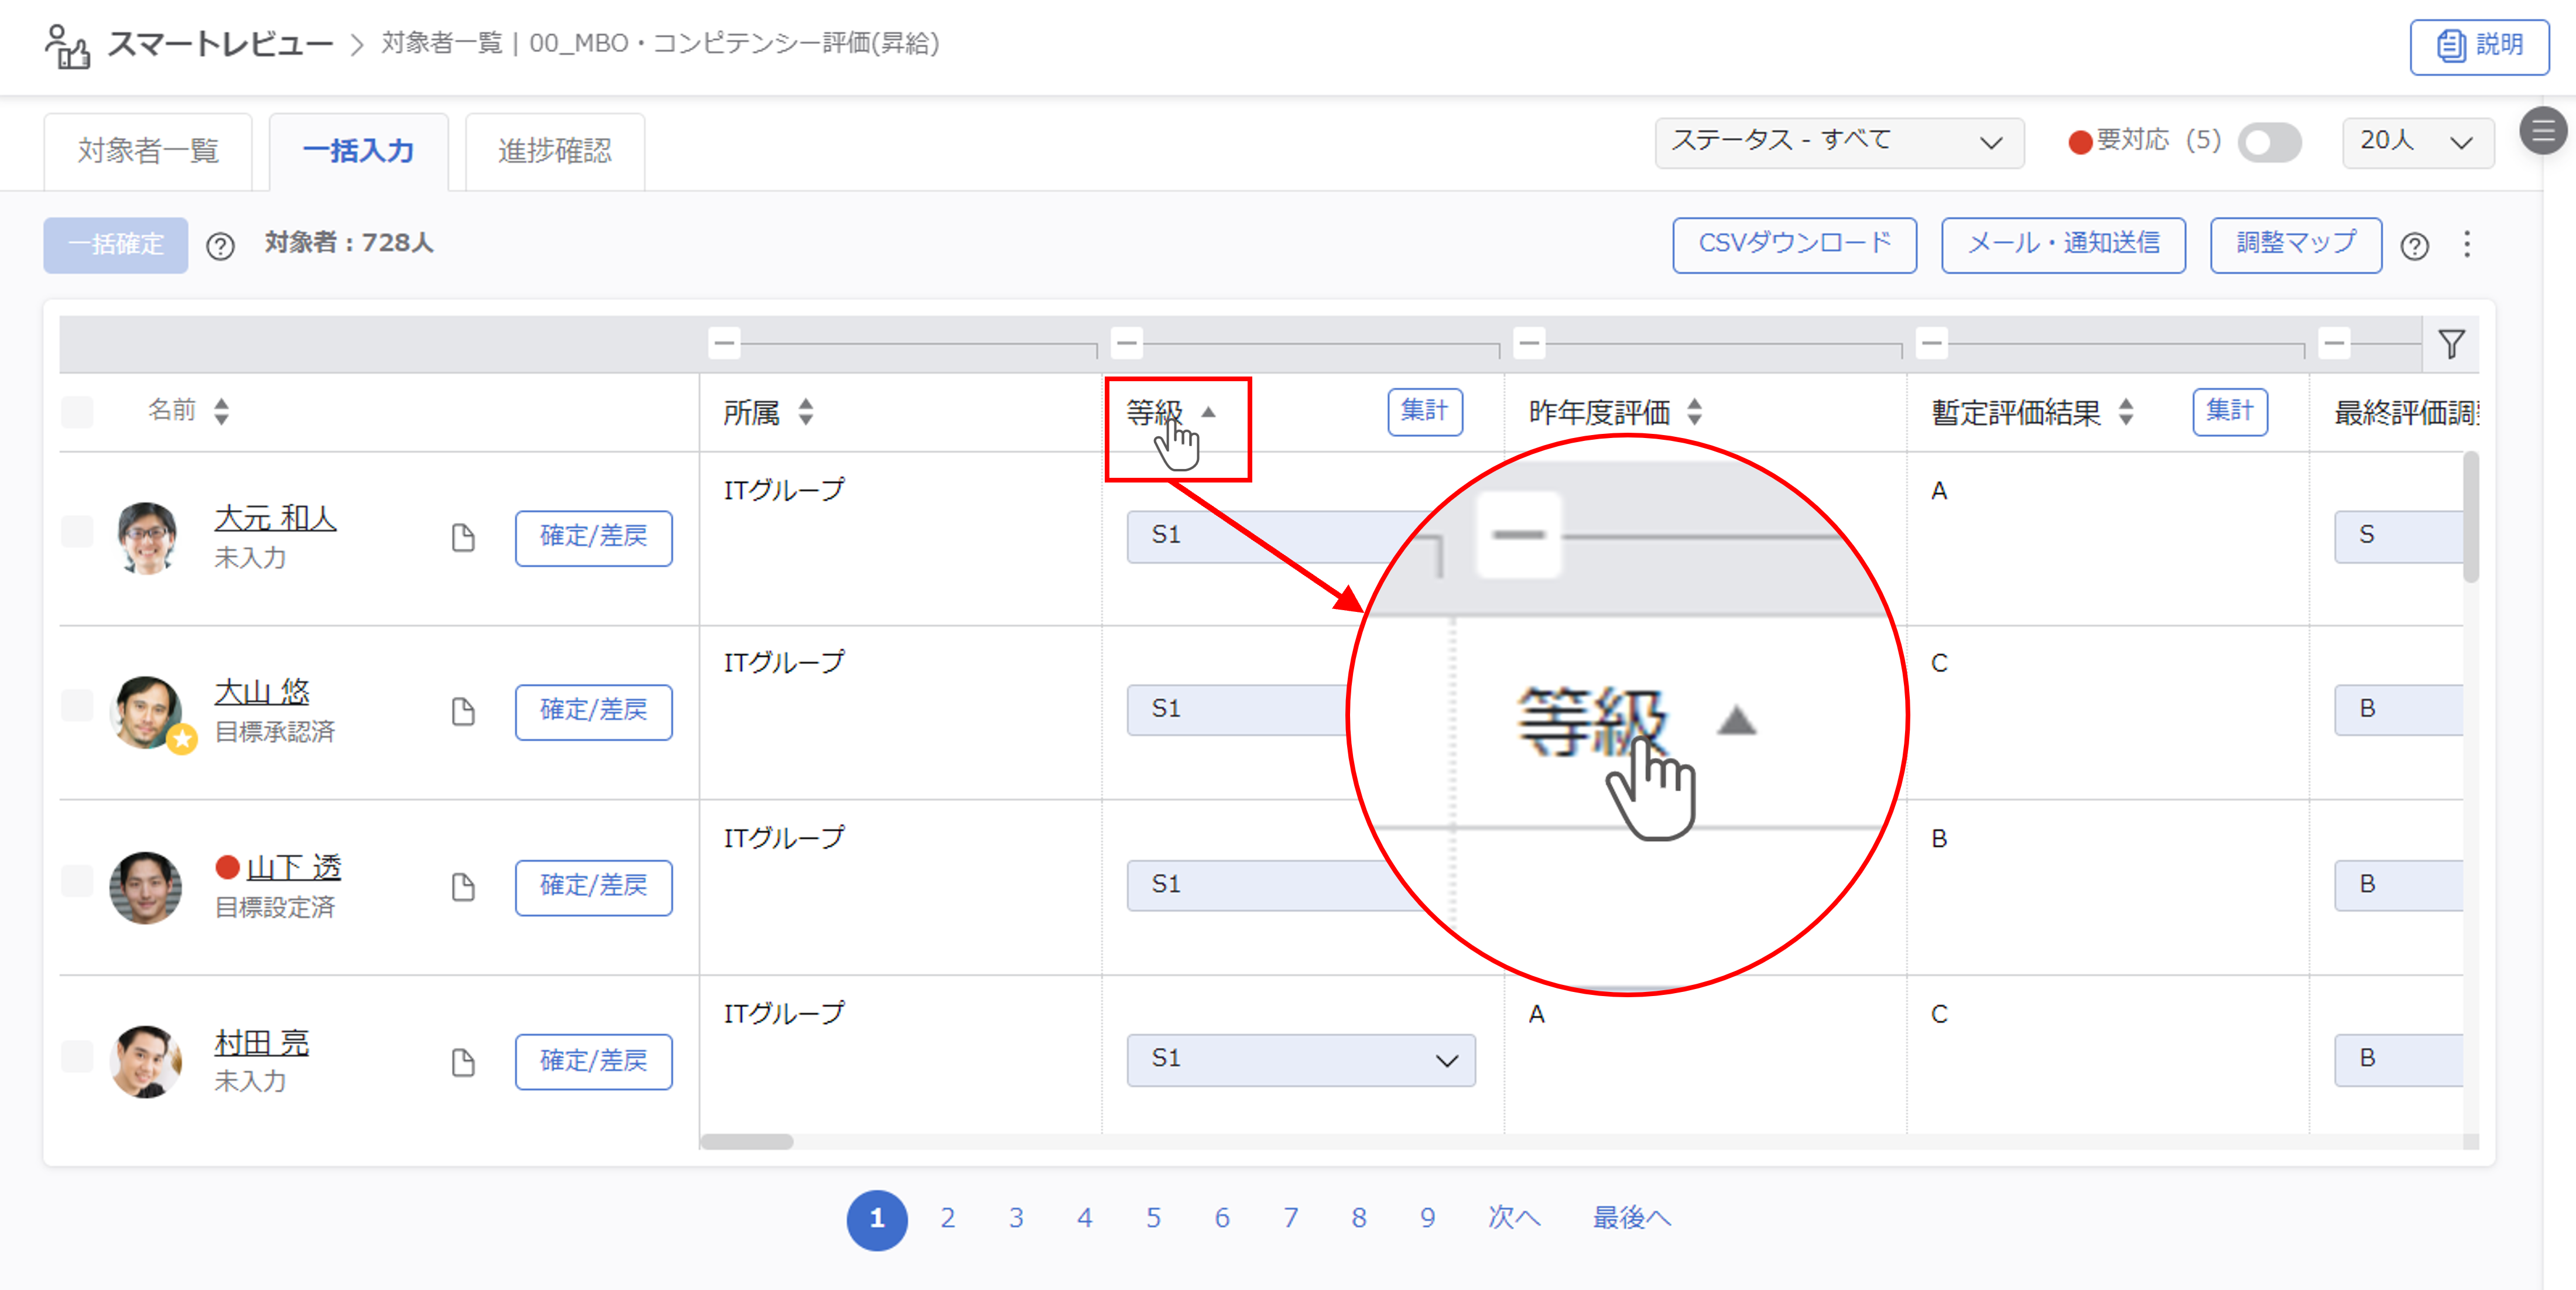The image size is (2576, 1290).
Task: Click document icon in 村田 亮 row
Action: pyautogui.click(x=463, y=1062)
